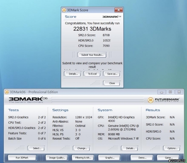The image size is (187, 163).
Task: Click the Game button
Action: point(168,158)
